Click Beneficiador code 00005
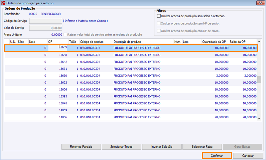The width and height of the screenshot is (266, 160). (x=33, y=14)
